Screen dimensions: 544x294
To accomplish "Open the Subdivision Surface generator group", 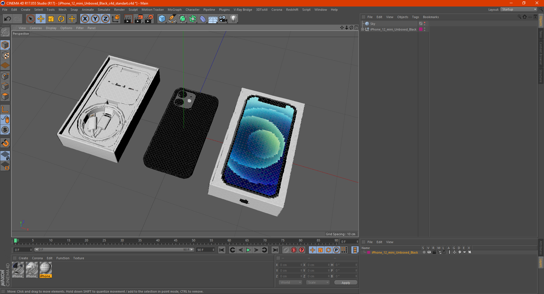I will tap(182, 19).
